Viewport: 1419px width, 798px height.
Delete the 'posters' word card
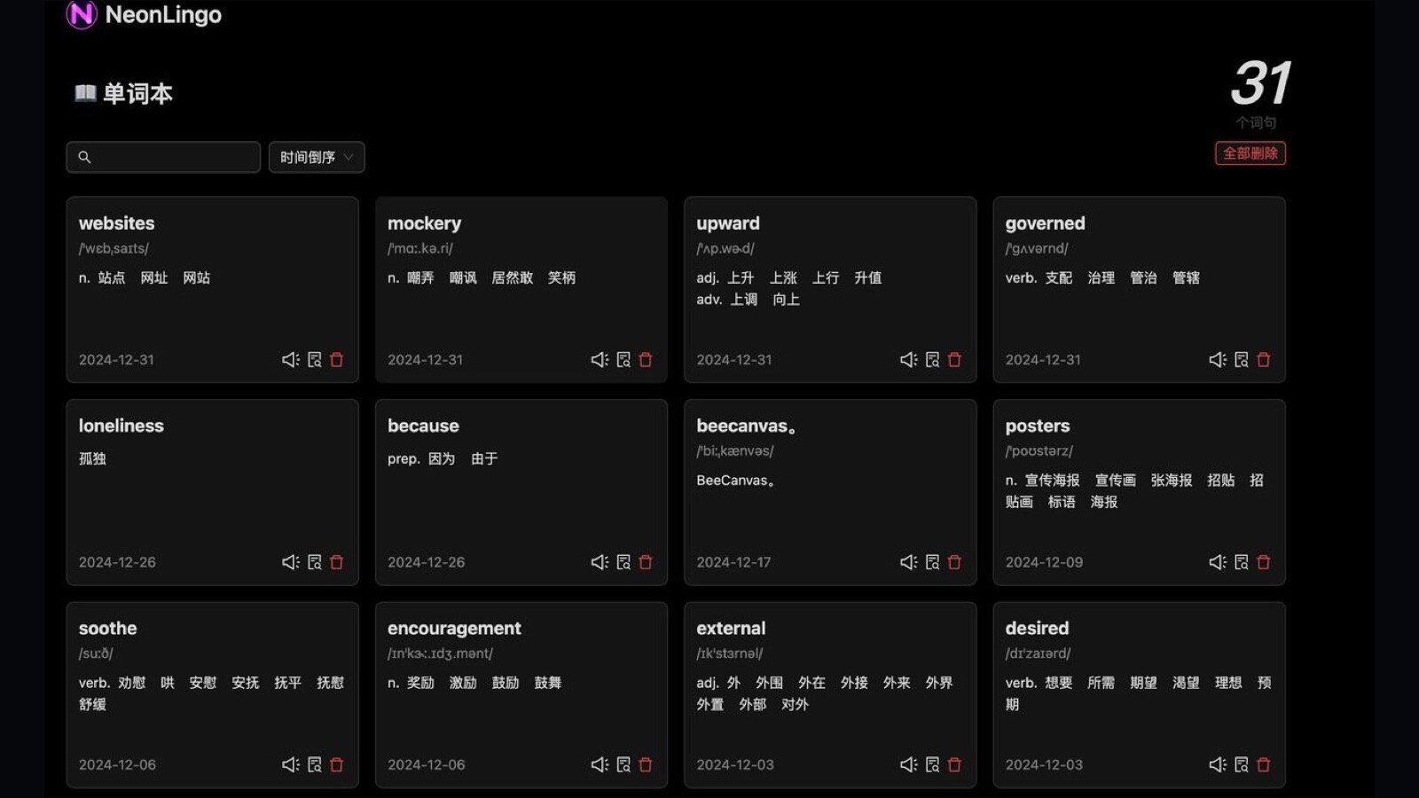pos(1264,561)
